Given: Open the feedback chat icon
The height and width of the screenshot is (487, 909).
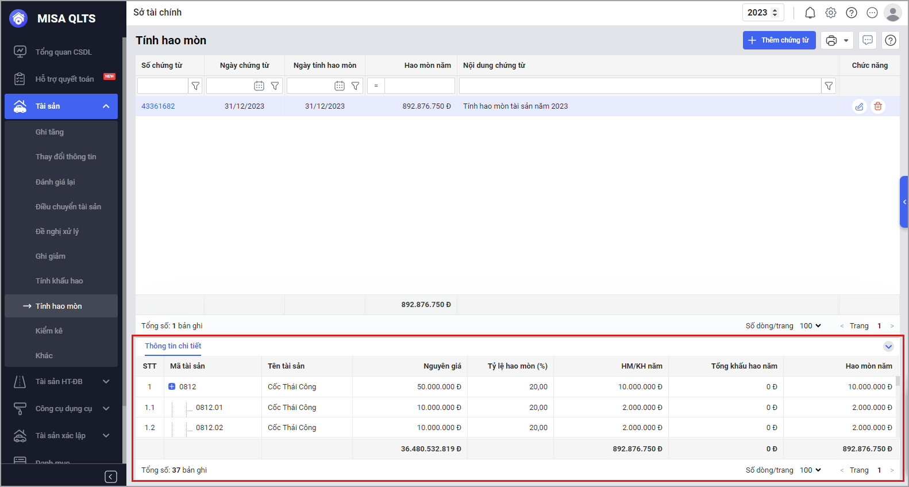Looking at the screenshot, I should pos(868,40).
